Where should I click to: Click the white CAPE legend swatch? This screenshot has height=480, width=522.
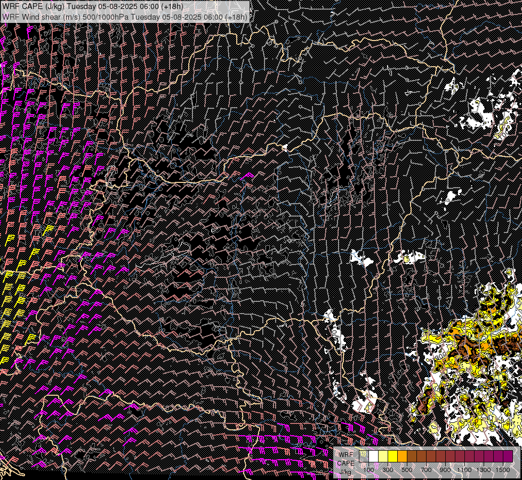pyautogui.click(x=374, y=457)
